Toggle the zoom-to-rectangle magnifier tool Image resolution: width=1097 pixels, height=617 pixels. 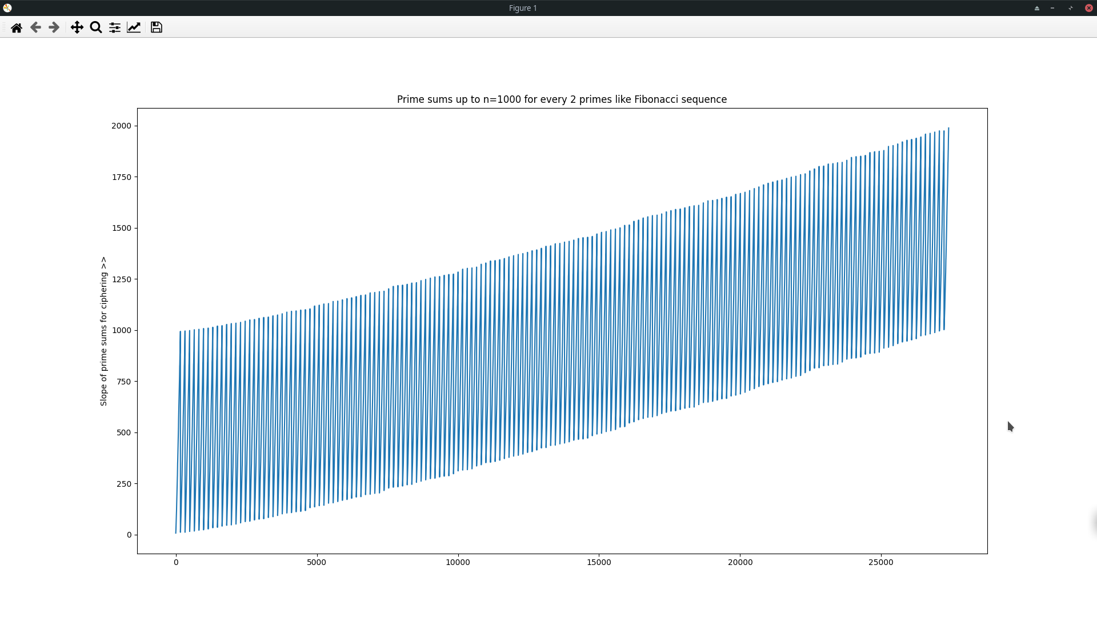point(95,27)
